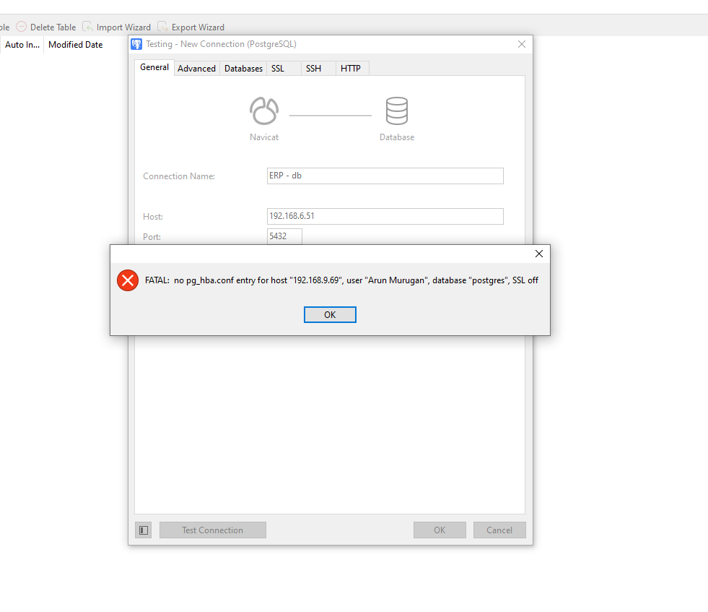The image size is (708, 612).
Task: Click the Connection Name field with ERP - db
Action: click(385, 176)
